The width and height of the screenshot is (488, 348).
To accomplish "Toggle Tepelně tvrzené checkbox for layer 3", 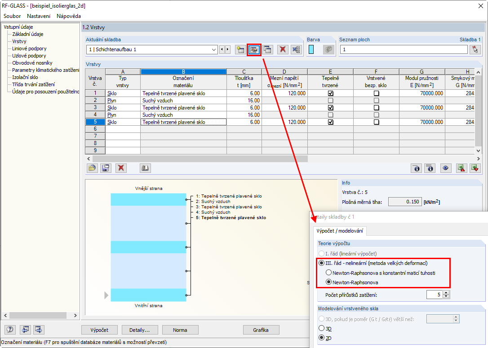I will 331,108.
